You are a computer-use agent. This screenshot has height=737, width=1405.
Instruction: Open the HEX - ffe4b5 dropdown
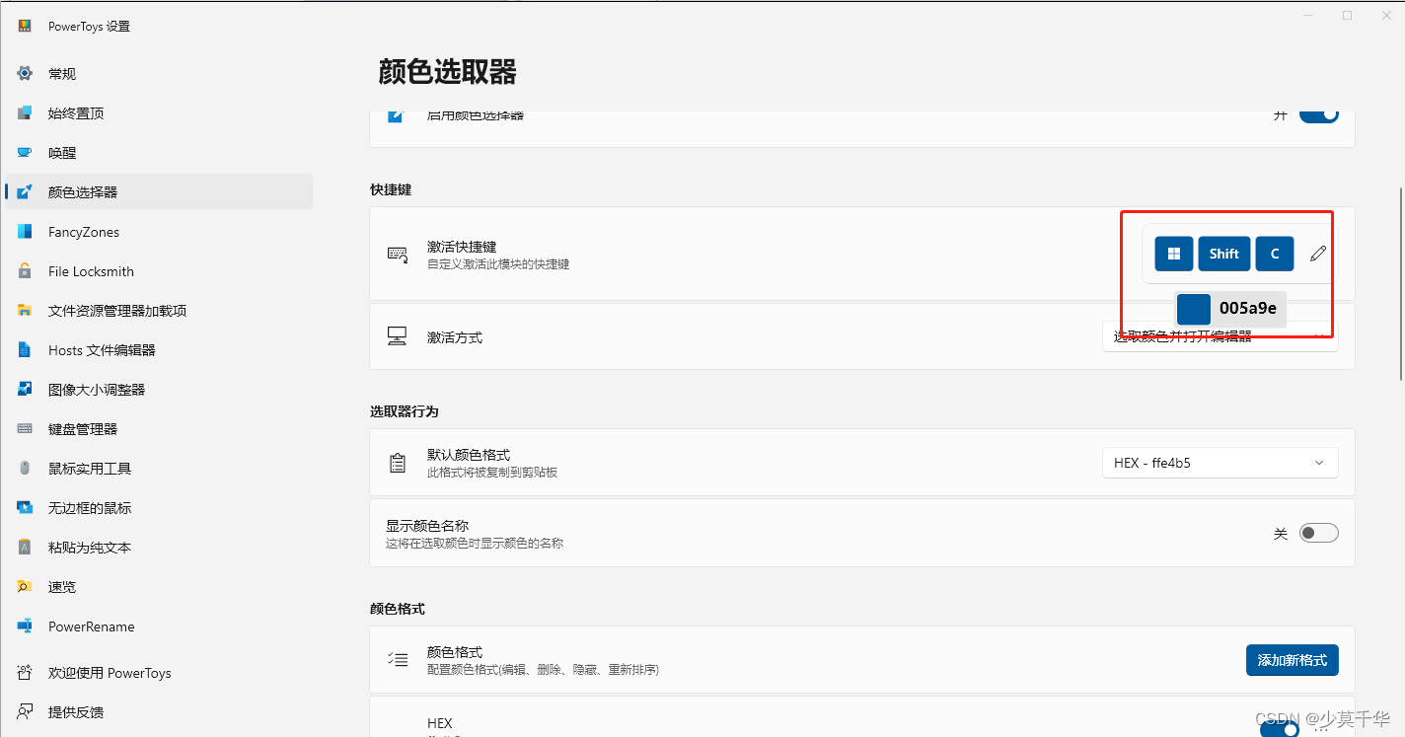click(1220, 463)
